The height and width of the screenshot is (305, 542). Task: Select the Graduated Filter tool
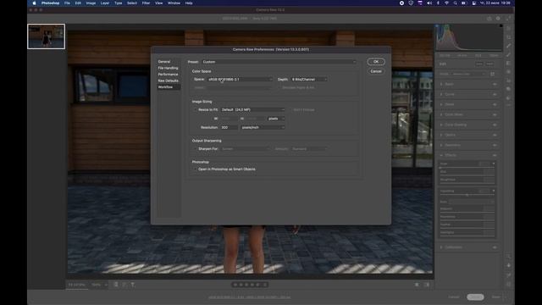click(508, 64)
